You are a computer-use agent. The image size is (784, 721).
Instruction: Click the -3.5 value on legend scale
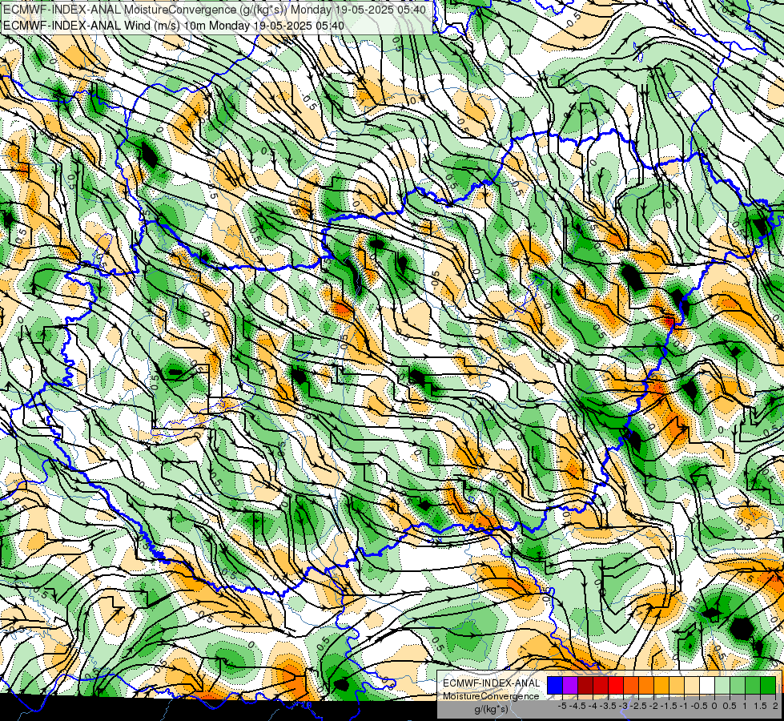pos(608,706)
